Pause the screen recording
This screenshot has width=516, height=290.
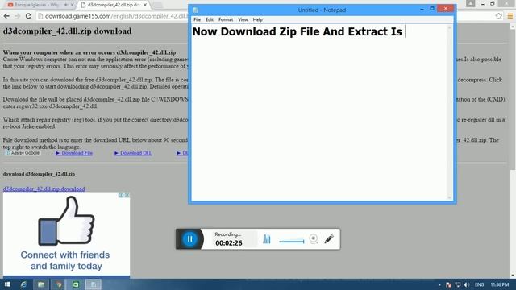coord(190,239)
